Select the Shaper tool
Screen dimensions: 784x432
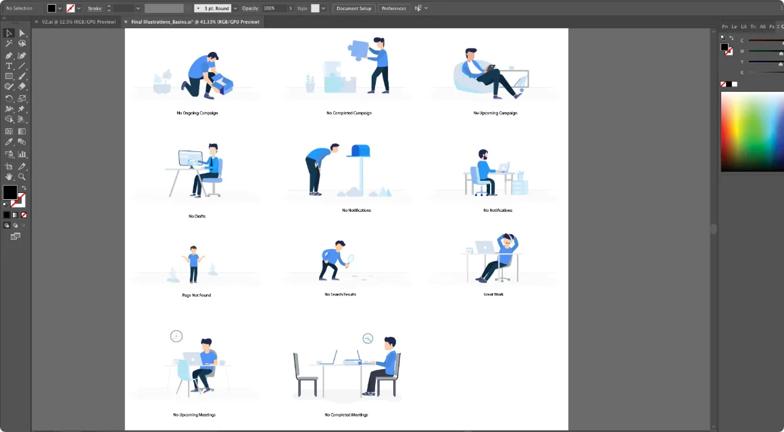(x=9, y=87)
